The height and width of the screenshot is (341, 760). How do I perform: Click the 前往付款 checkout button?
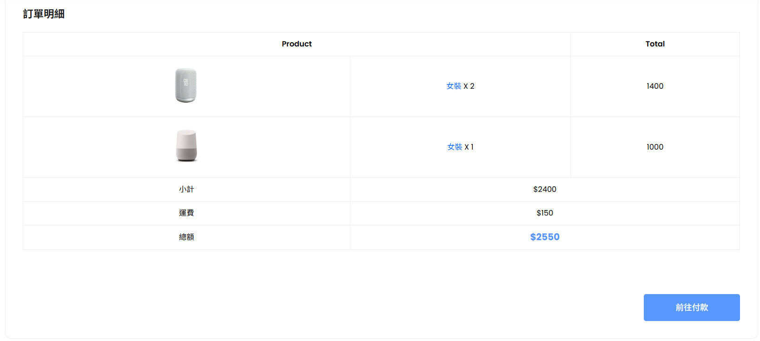pyautogui.click(x=692, y=308)
